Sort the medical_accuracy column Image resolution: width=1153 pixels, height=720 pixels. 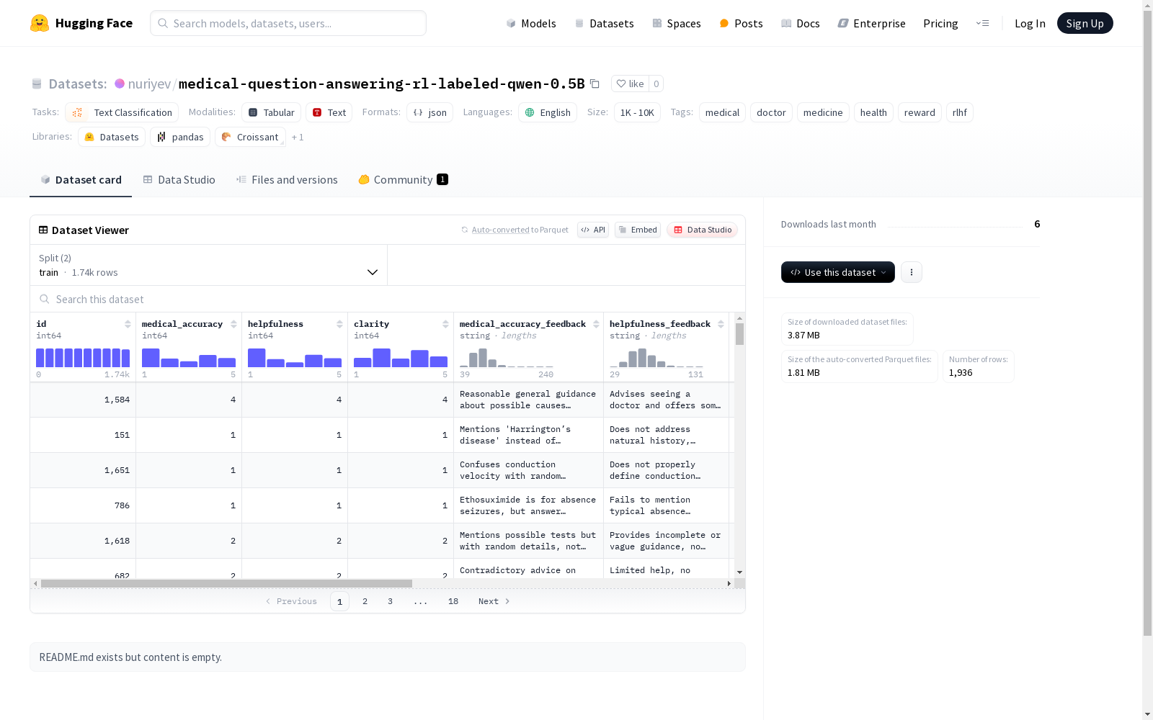point(233,324)
